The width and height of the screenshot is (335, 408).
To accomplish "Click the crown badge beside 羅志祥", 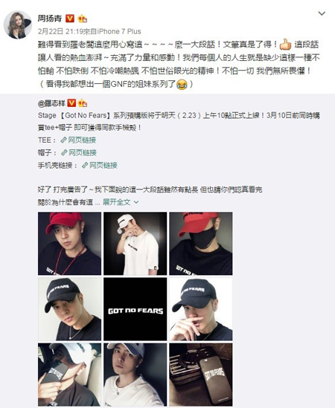I will 83,103.
